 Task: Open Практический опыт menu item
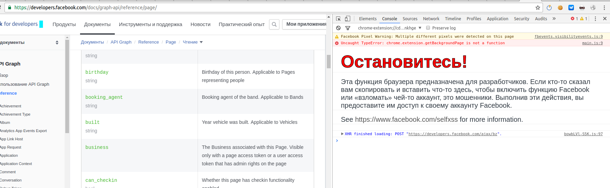coord(242,24)
